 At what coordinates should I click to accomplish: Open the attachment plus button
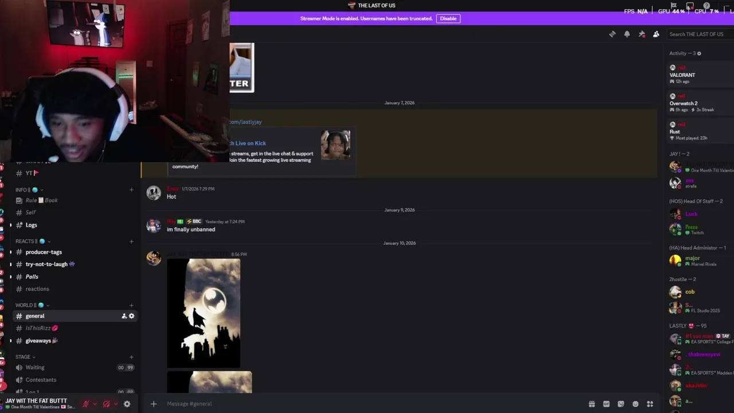tap(154, 404)
